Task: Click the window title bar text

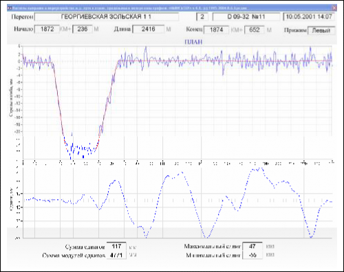Action: [x=129, y=8]
